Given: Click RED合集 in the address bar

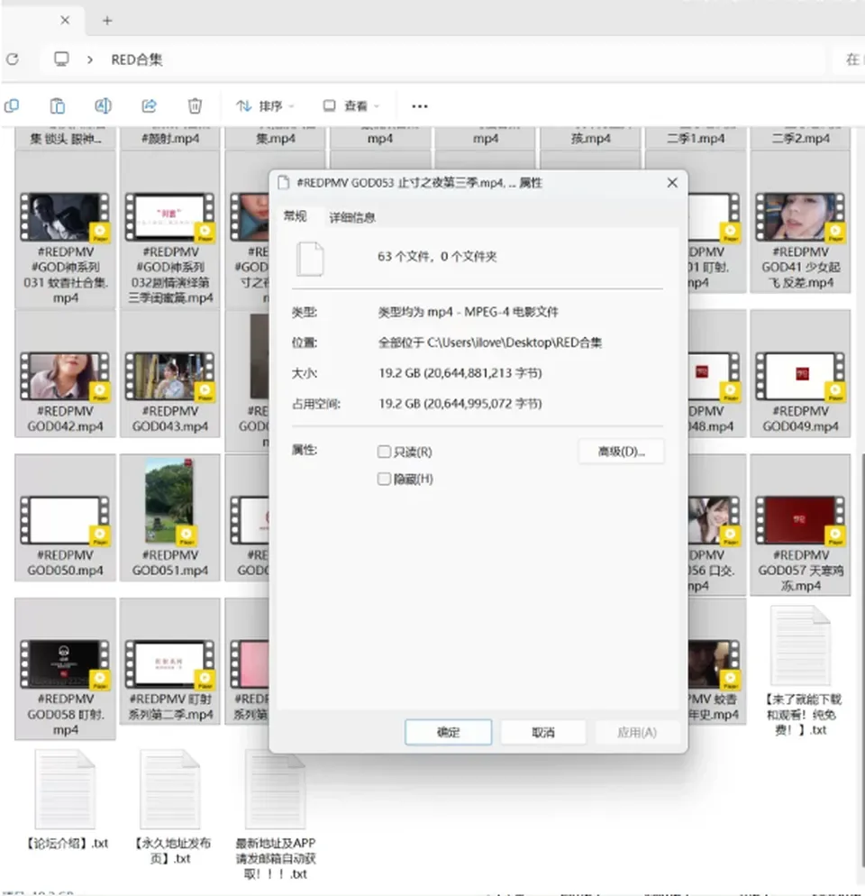Looking at the screenshot, I should 137,59.
